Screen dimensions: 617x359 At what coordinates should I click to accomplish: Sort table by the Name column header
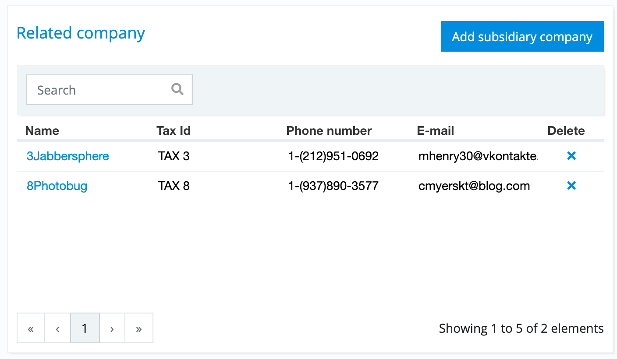pos(42,131)
